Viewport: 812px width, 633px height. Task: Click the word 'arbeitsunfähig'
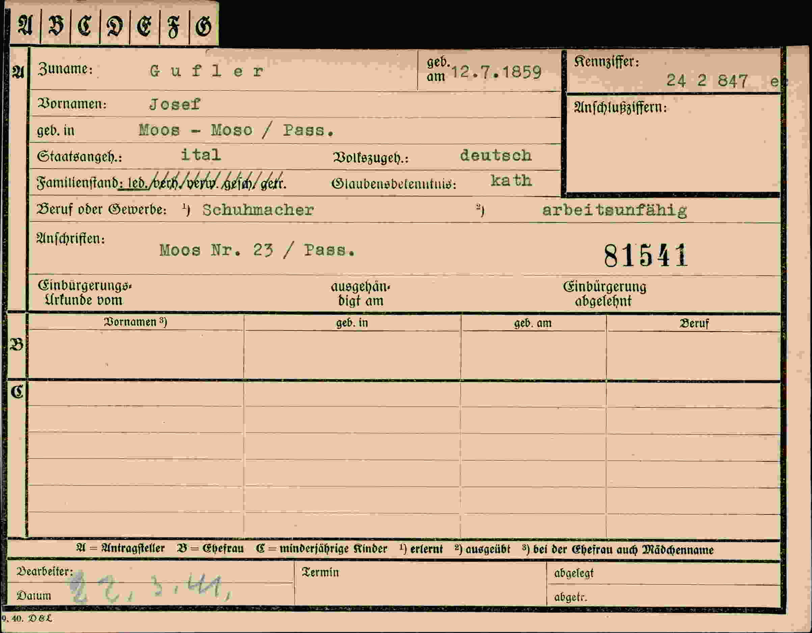tap(614, 211)
